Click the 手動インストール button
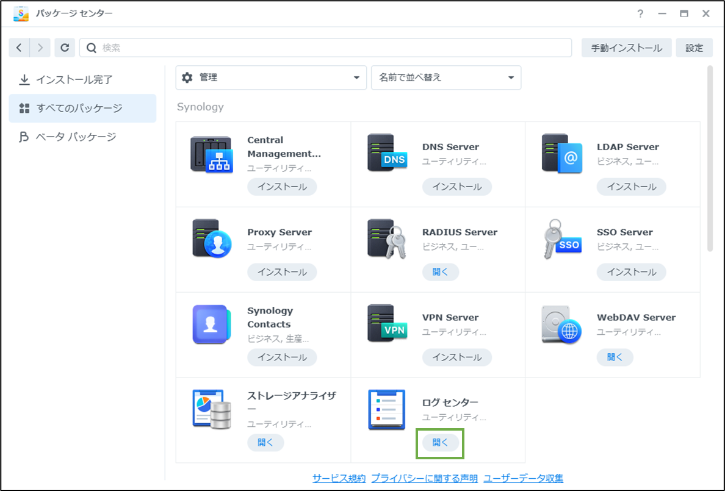The image size is (725, 491). click(x=627, y=48)
